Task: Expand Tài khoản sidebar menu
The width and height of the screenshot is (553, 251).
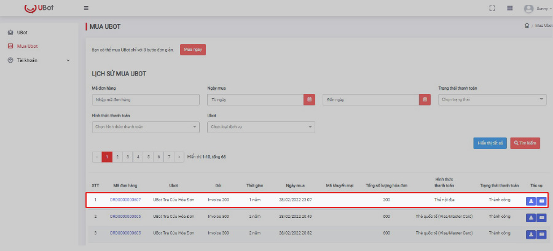Action: click(39, 60)
